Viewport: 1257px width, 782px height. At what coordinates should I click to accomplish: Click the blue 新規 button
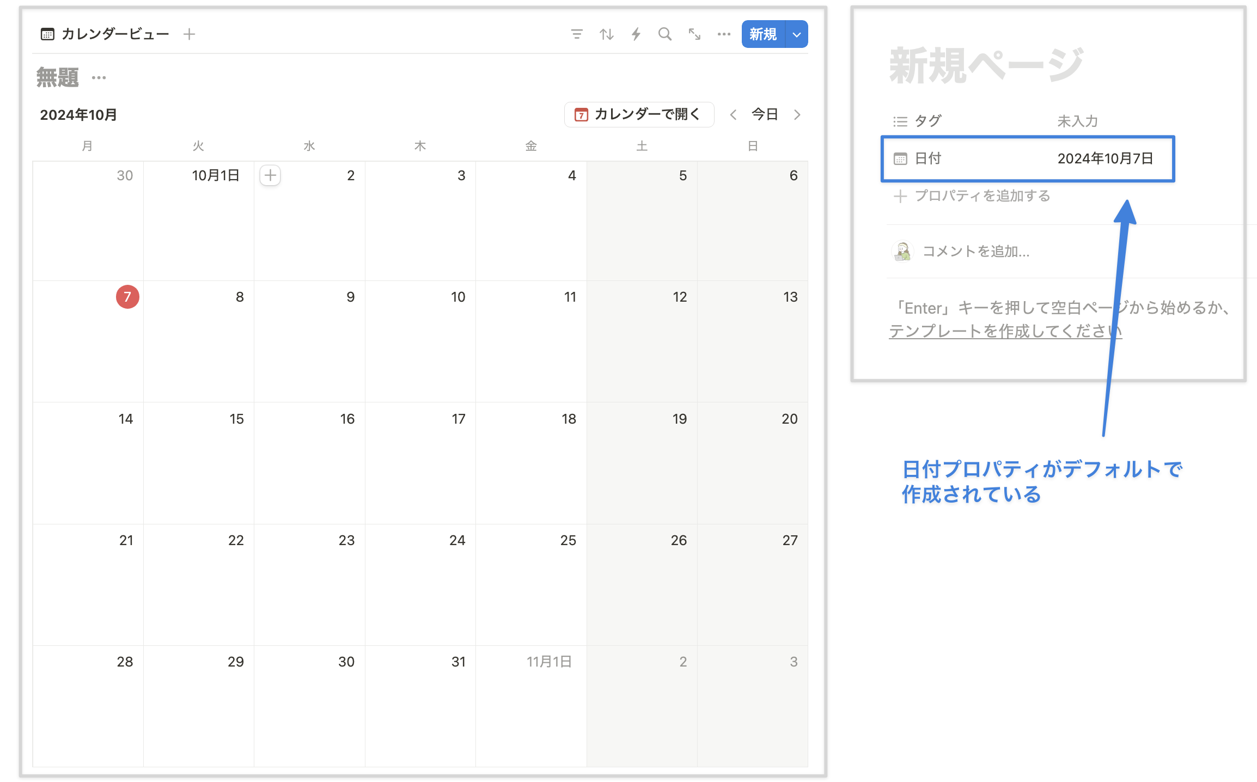click(763, 34)
